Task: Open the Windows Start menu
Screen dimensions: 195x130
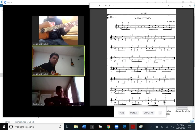Action: [4, 127]
